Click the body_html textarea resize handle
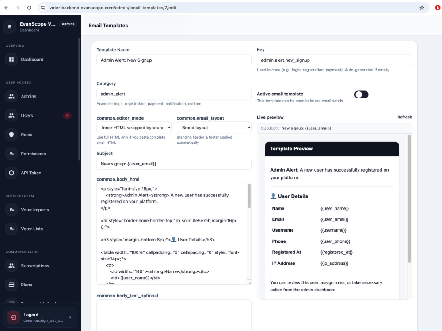This screenshot has width=442, height=331. (x=249, y=282)
